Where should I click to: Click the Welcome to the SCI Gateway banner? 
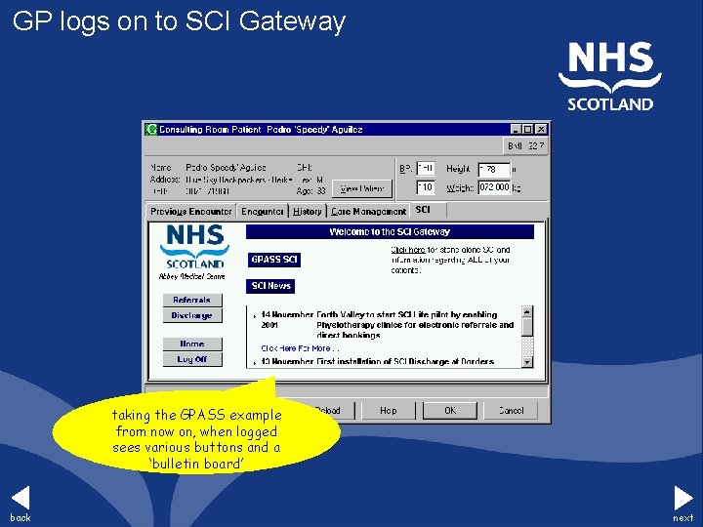point(390,231)
